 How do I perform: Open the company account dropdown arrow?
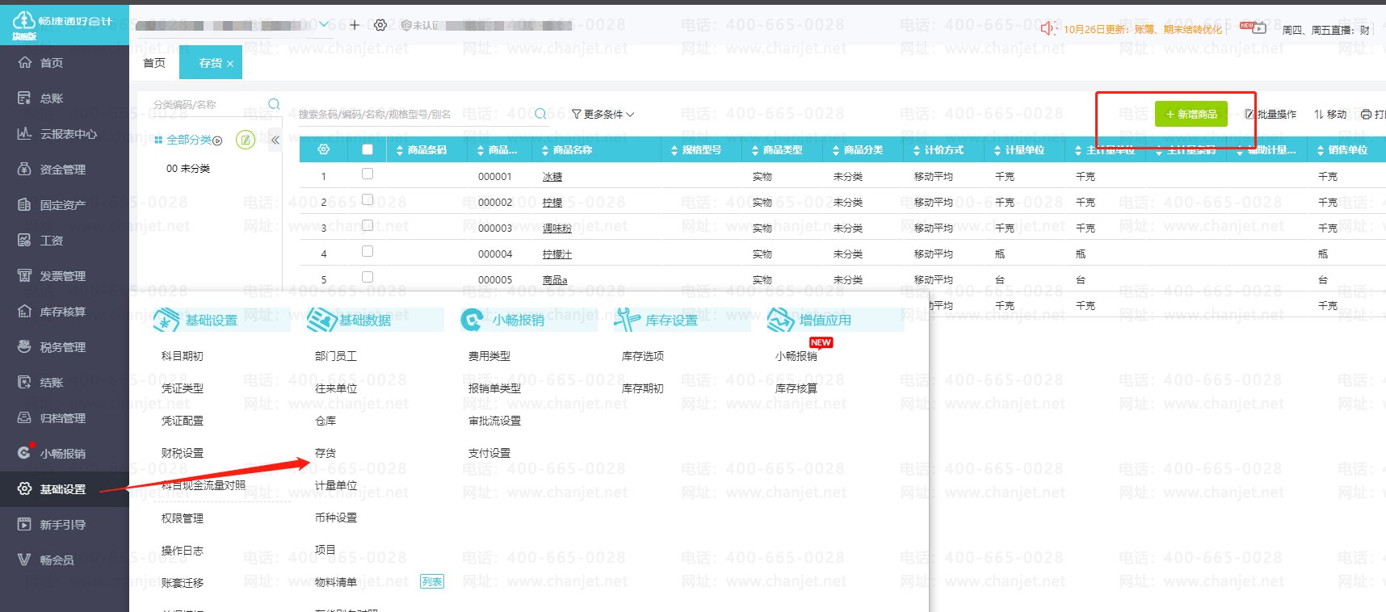(x=324, y=24)
